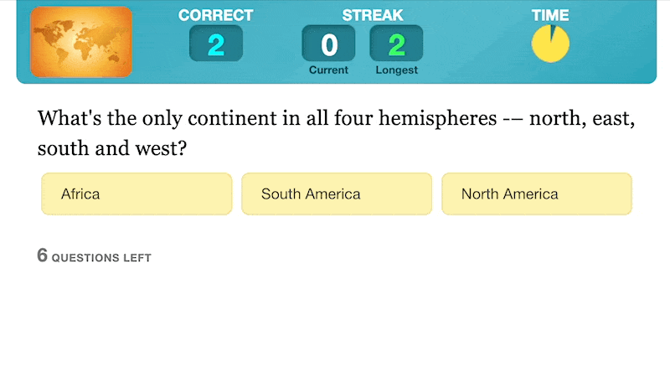Click the current streak counter showing 0
The height and width of the screenshot is (377, 670).
(328, 44)
